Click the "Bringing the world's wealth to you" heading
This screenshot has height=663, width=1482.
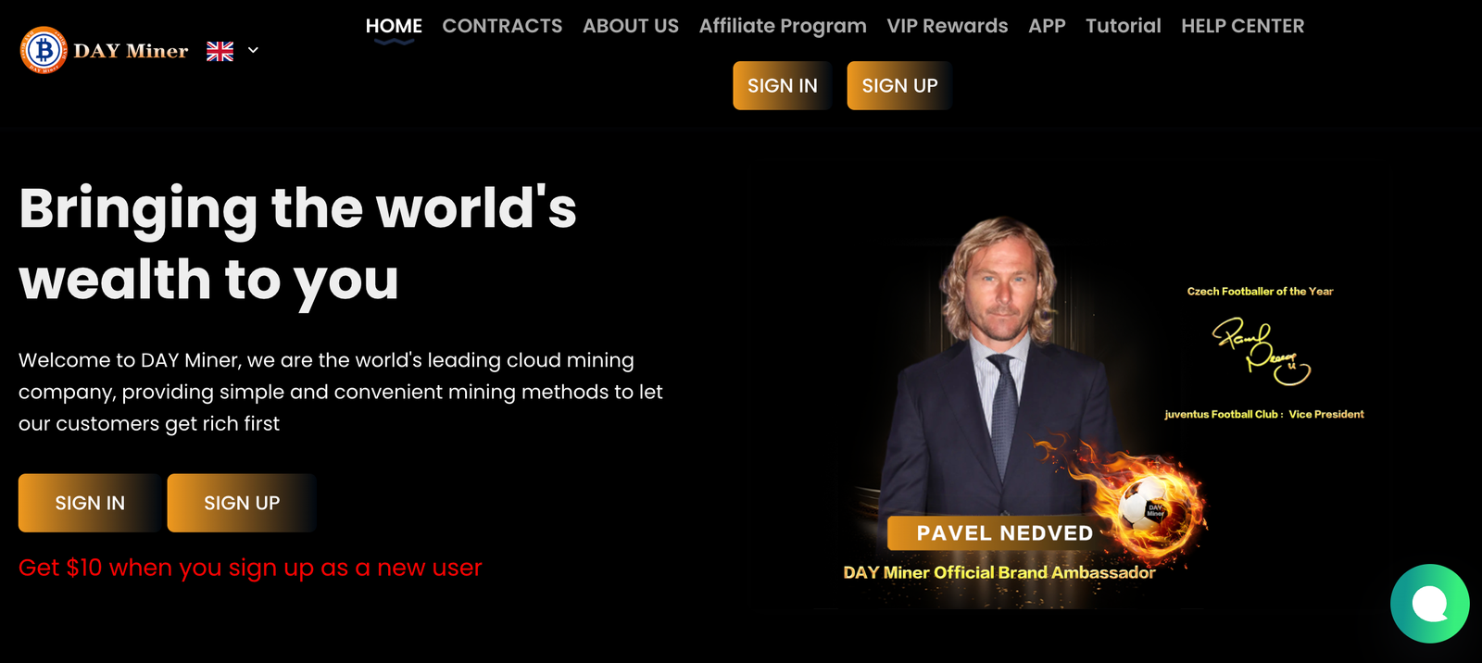[297, 244]
